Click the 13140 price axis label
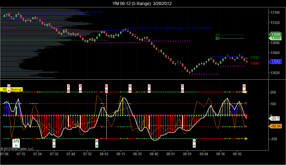 click(x=275, y=13)
